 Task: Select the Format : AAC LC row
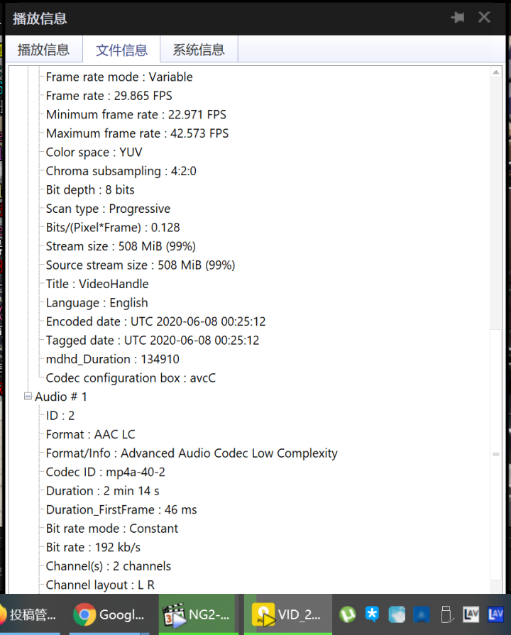pos(90,434)
